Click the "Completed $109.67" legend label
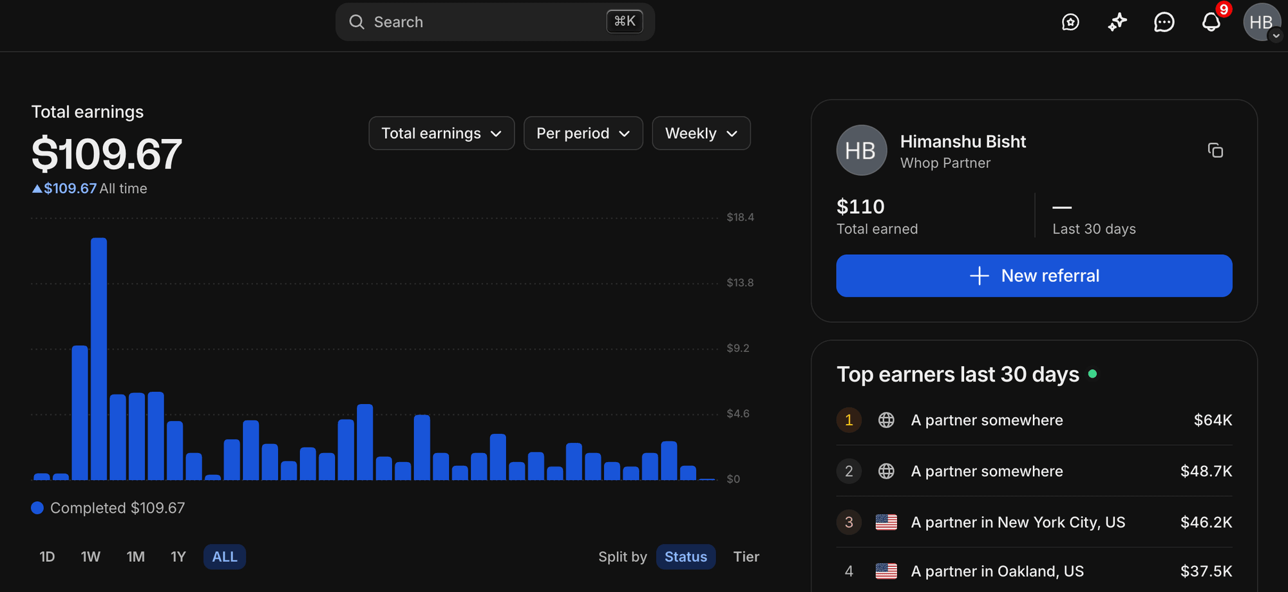 117,508
